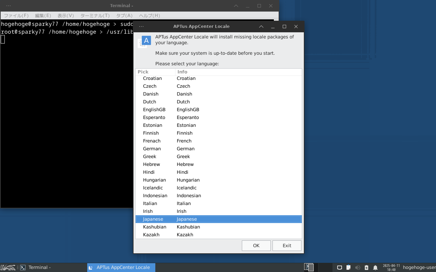Choose German in the language list

point(219,149)
